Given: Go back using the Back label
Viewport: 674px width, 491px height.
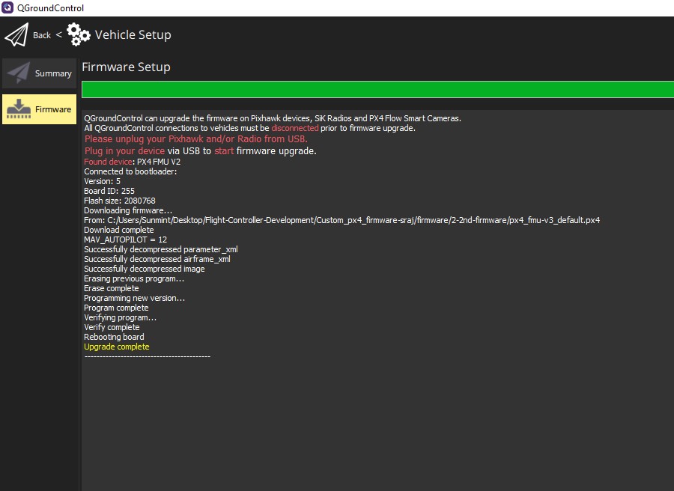Looking at the screenshot, I should tap(42, 35).
